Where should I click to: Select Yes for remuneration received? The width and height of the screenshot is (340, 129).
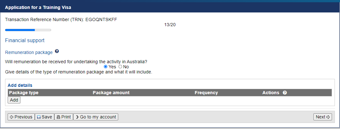tap(105, 67)
